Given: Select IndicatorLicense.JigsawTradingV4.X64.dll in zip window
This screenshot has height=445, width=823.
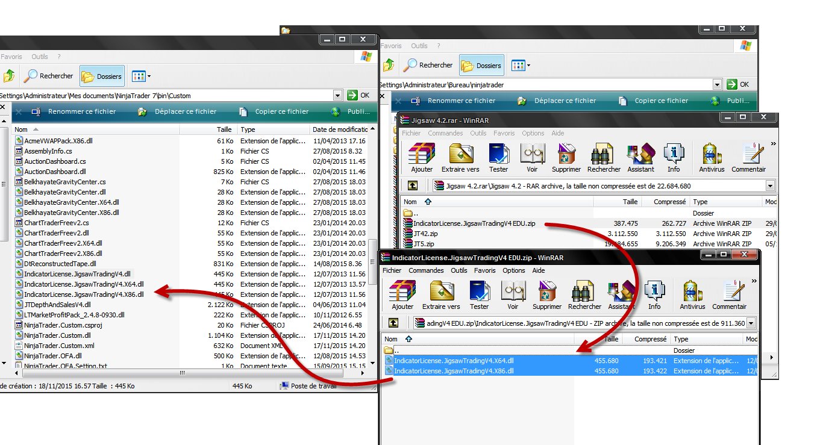Looking at the screenshot, I should pos(569,361).
